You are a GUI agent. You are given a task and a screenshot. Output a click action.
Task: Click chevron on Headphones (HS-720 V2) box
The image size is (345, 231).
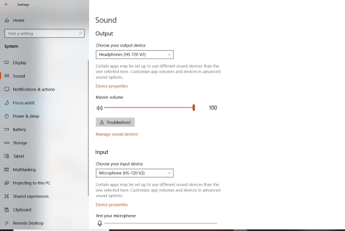point(169,55)
